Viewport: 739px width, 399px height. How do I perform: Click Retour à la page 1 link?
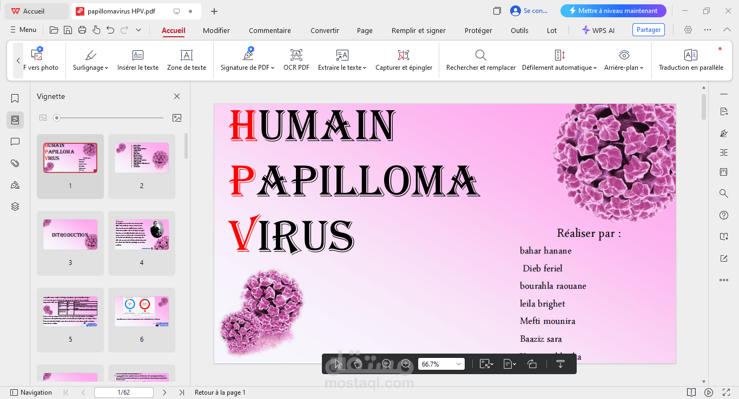click(220, 393)
